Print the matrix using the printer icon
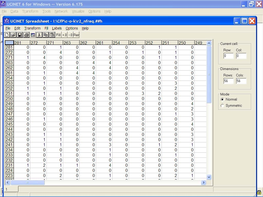263x197 pixels. click(x=26, y=35)
